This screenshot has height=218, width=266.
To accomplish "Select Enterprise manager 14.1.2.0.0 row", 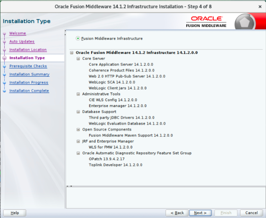I will pyautogui.click(x=118, y=106).
